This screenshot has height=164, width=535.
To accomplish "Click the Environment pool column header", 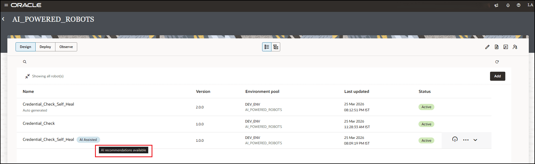I will [x=262, y=91].
